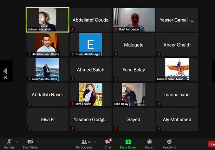Click the Abdallah Naser name tile
The height and width of the screenshot is (150, 215).
point(47,94)
